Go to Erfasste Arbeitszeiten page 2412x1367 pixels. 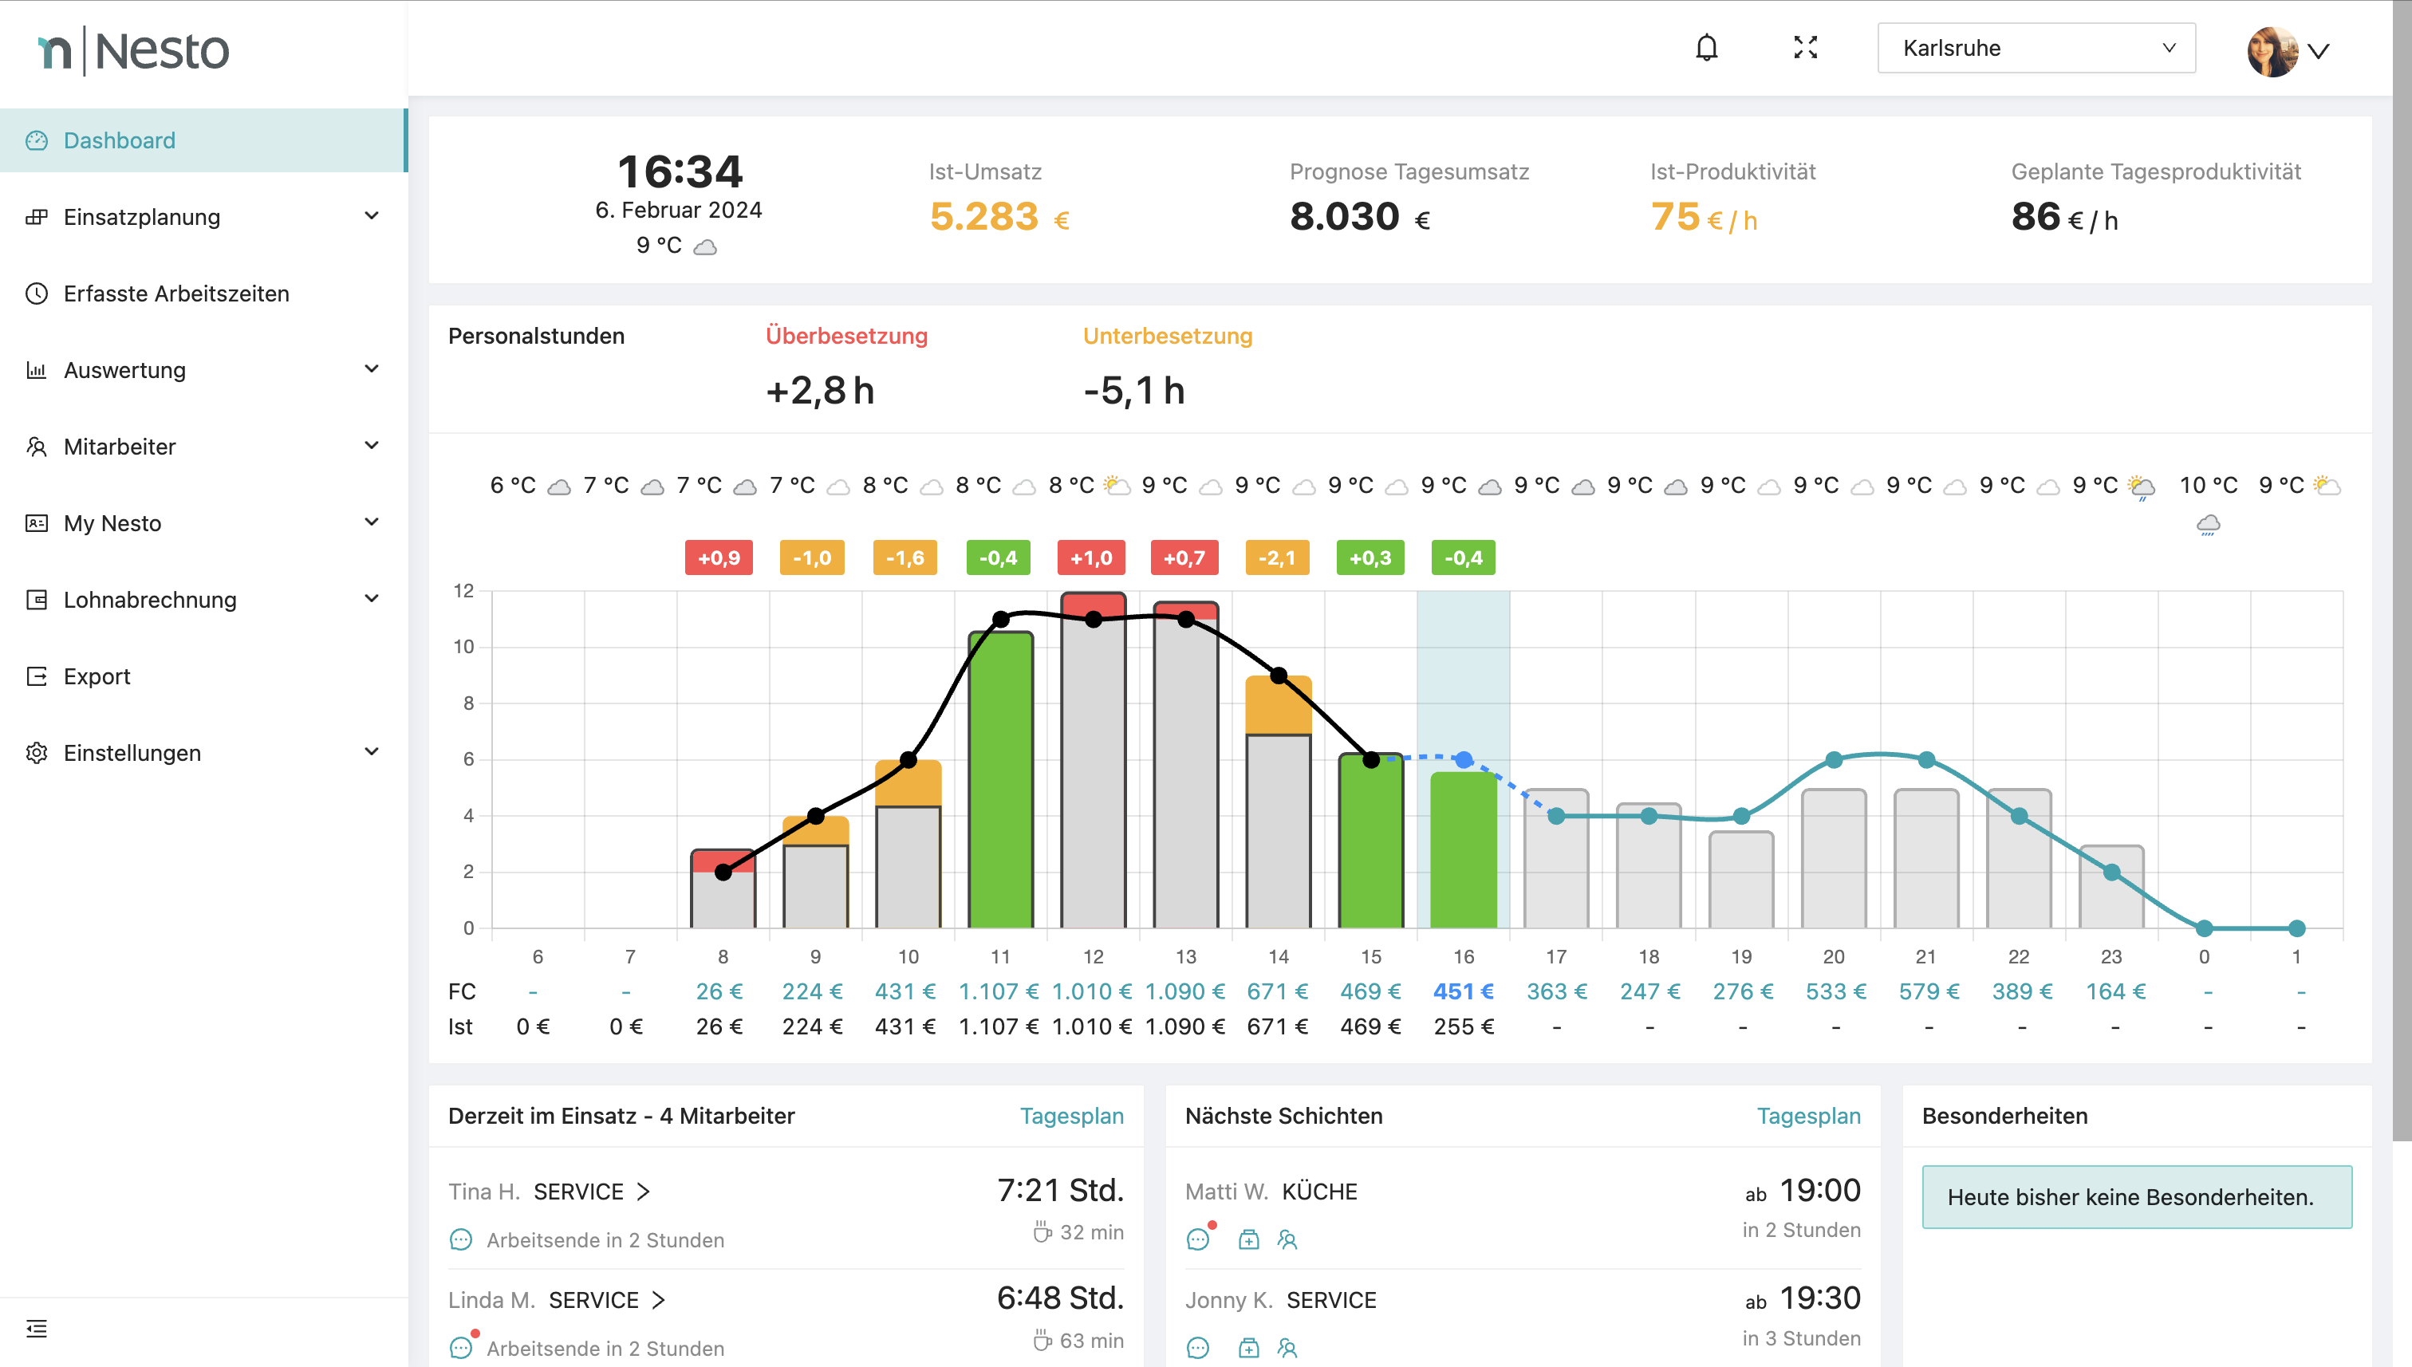click(176, 293)
